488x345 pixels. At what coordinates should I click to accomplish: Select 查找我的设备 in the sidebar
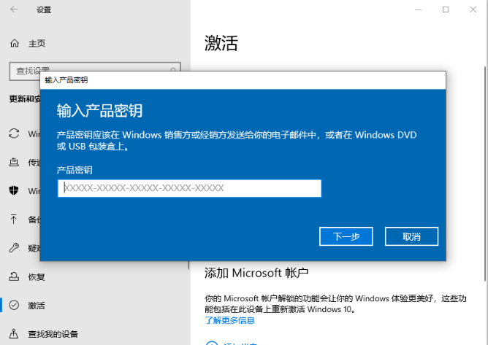pyautogui.click(x=53, y=334)
